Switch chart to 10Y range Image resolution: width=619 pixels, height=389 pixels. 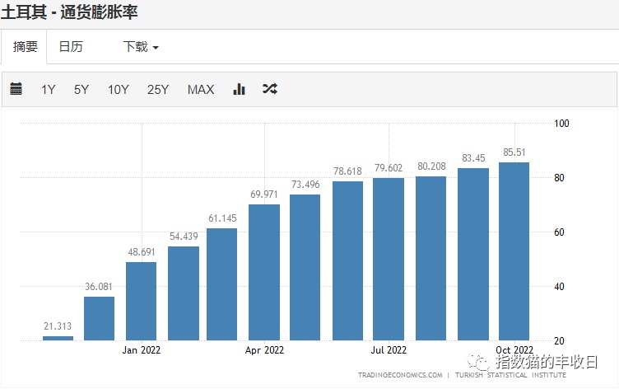click(x=119, y=90)
